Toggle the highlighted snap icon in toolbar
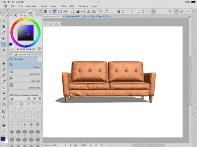The width and height of the screenshot is (197, 147). (x=176, y=12)
